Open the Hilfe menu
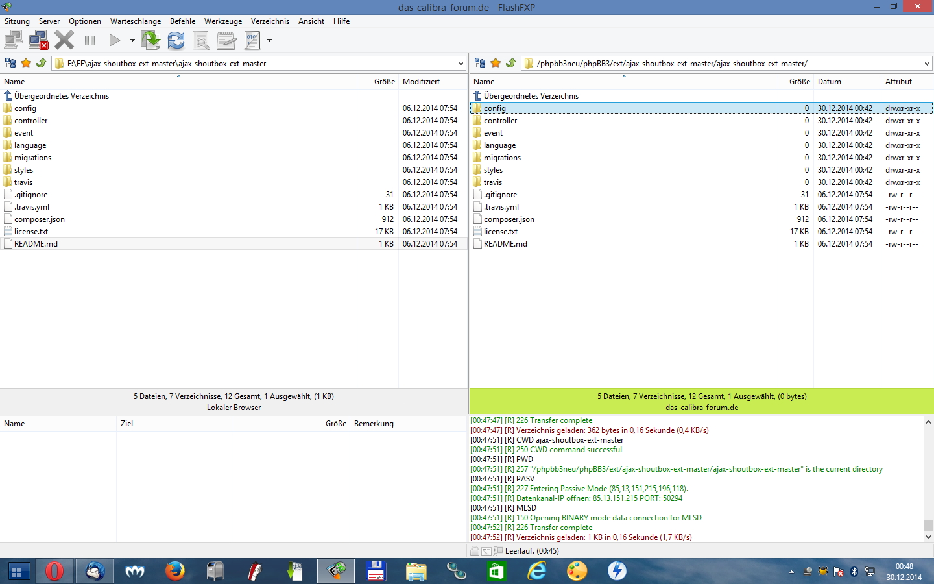Viewport: 934px width, 584px height. [341, 21]
